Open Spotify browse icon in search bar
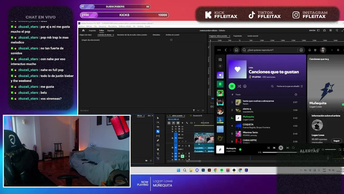Image resolution: width=344 pixels, height=194 pixels. [301, 50]
